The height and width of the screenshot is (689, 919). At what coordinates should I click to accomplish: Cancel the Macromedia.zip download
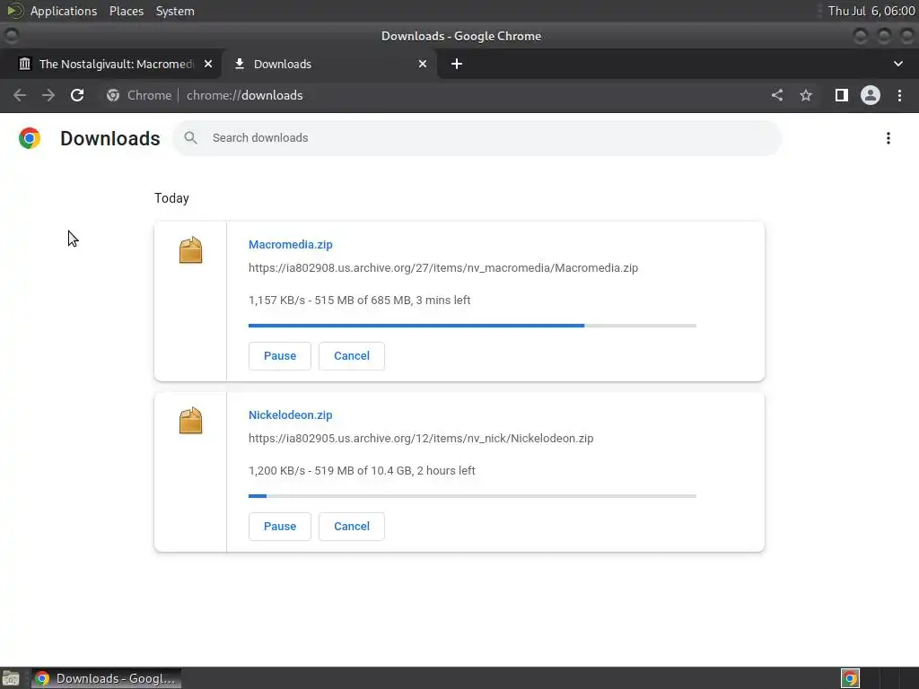coord(352,355)
